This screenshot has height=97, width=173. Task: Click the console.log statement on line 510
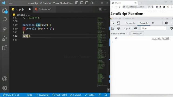click(40, 29)
